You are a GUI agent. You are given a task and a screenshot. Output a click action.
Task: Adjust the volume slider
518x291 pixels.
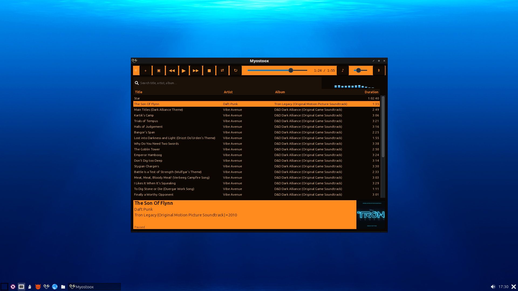(360, 70)
